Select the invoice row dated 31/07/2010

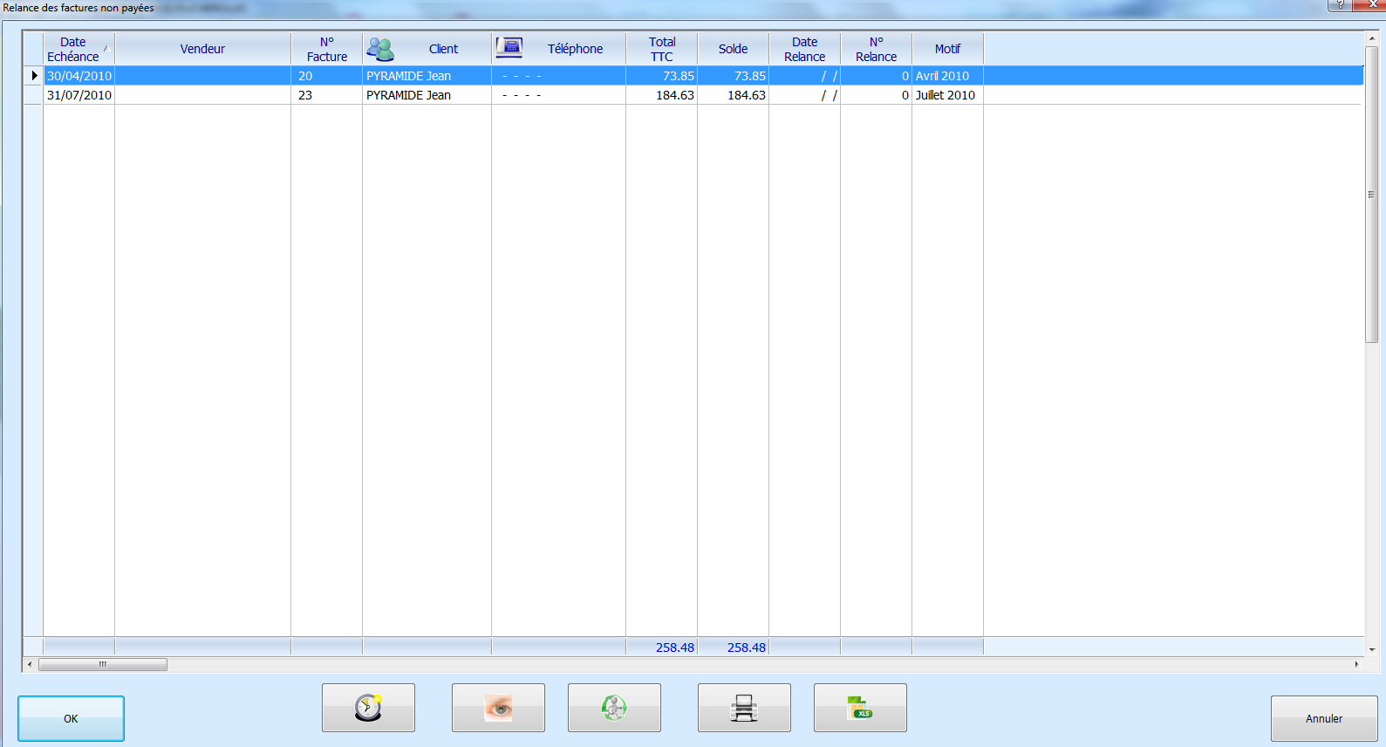click(x=79, y=95)
